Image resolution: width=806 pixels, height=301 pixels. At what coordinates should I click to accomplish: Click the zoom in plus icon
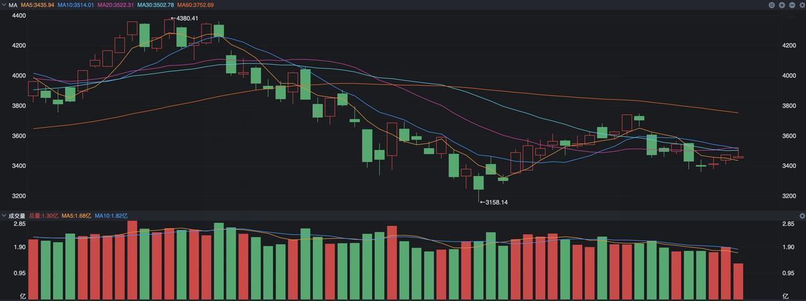pos(782,4)
